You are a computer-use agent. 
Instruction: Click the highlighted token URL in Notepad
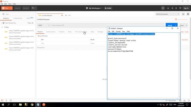131,34
